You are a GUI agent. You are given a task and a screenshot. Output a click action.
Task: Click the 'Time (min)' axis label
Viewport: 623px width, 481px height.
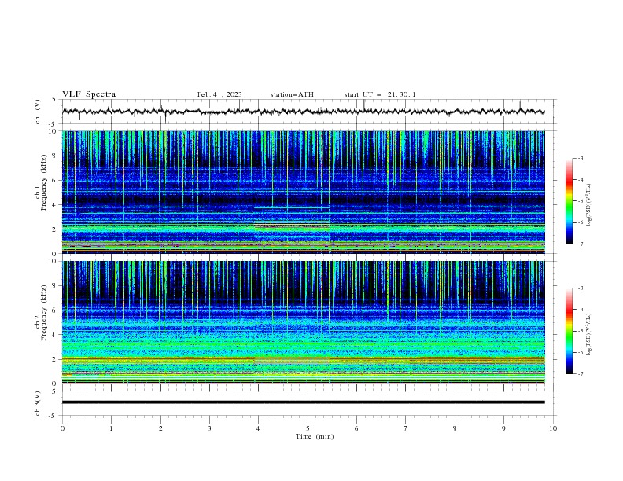point(315,436)
